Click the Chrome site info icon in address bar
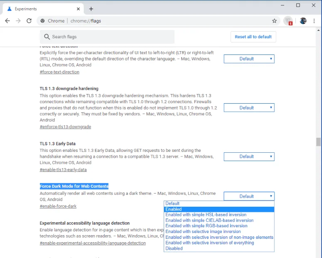The width and height of the screenshot is (322, 258). coord(42,21)
